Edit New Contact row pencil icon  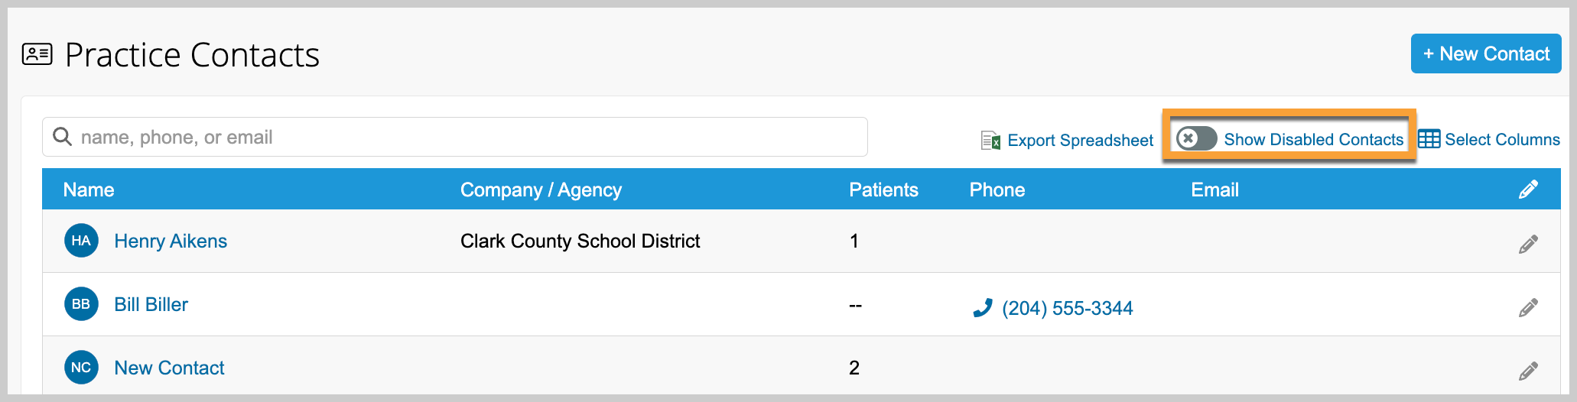tap(1528, 371)
